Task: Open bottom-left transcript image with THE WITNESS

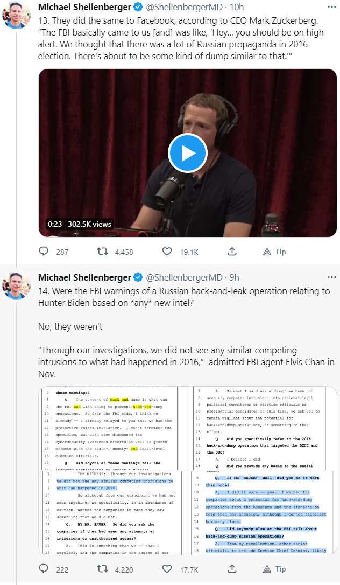Action: click(x=113, y=512)
